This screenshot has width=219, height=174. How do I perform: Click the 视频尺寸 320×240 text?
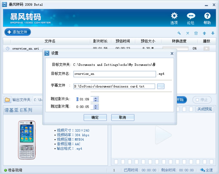click(x=73, y=130)
